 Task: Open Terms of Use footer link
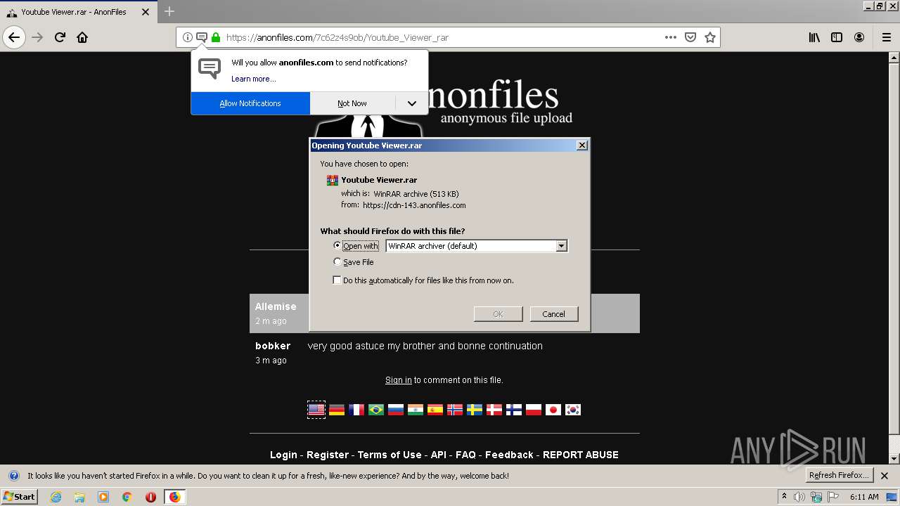click(x=390, y=455)
